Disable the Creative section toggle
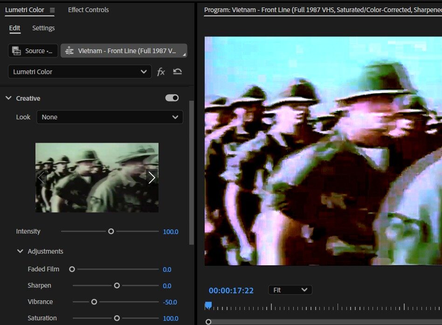Image resolution: width=442 pixels, height=325 pixels. click(172, 98)
